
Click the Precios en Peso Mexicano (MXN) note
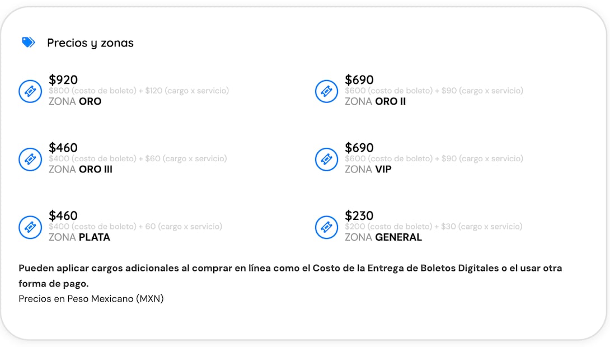91,299
